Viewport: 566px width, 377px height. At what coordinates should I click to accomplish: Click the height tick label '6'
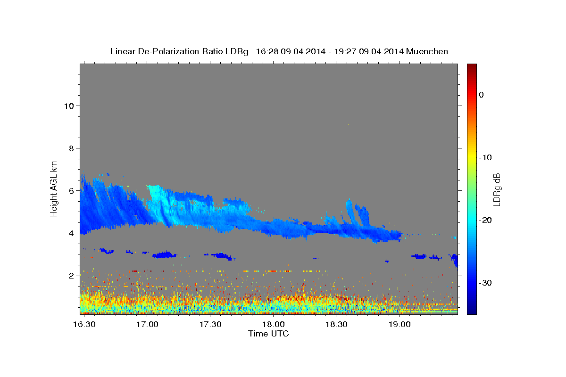[70, 191]
